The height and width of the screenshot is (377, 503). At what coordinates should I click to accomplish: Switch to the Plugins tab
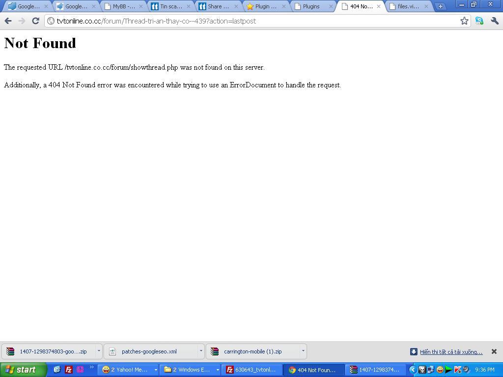[311, 6]
